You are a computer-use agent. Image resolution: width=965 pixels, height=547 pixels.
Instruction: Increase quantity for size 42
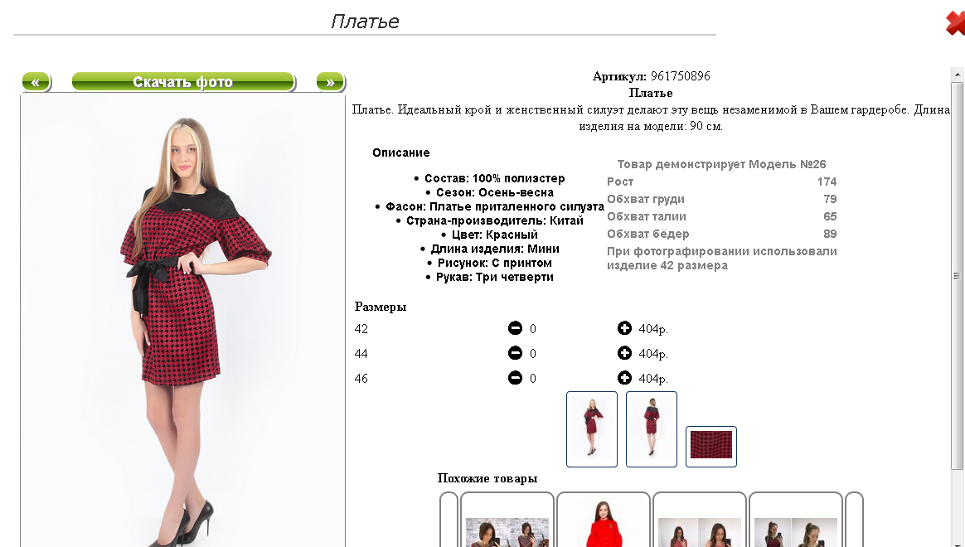pyautogui.click(x=624, y=328)
